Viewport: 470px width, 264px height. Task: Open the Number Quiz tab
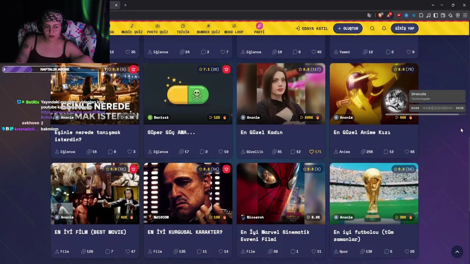click(208, 29)
